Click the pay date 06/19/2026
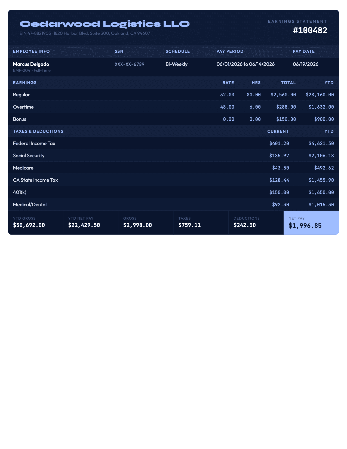The width and height of the screenshot is (347, 449). 306,64
